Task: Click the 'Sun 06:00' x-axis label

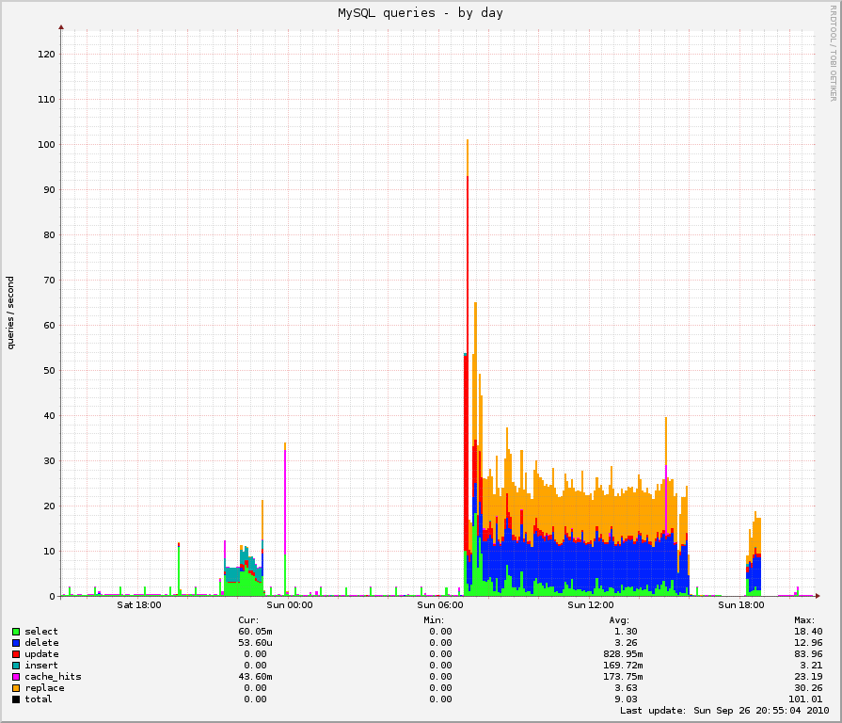Action: point(439,605)
